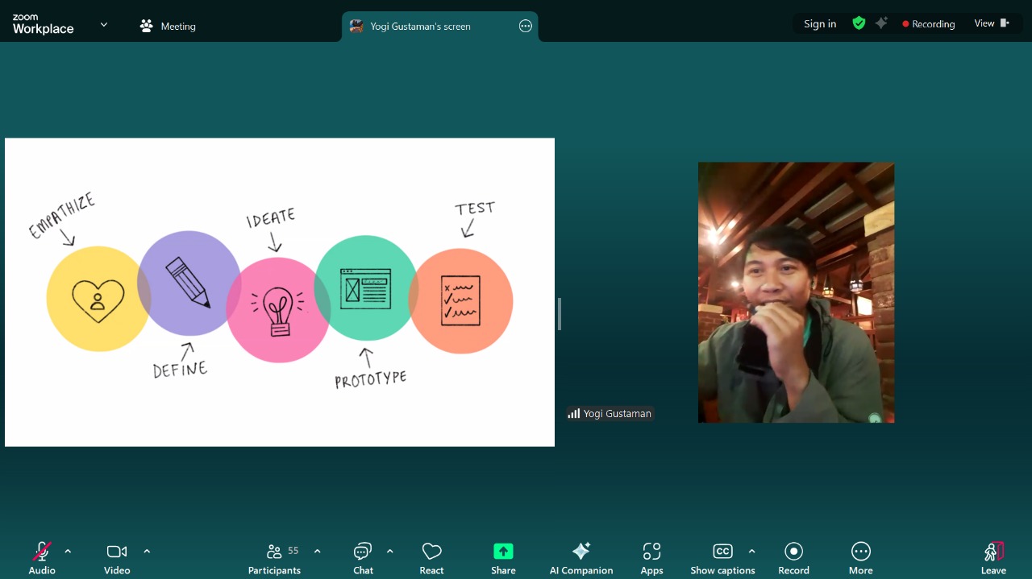Viewport: 1032px width, 579px height.
Task: Turn on Show captions
Action: point(722,558)
